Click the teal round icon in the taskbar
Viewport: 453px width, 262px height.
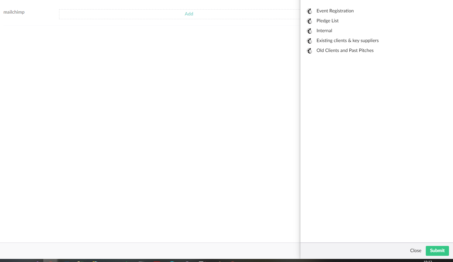[172, 261]
